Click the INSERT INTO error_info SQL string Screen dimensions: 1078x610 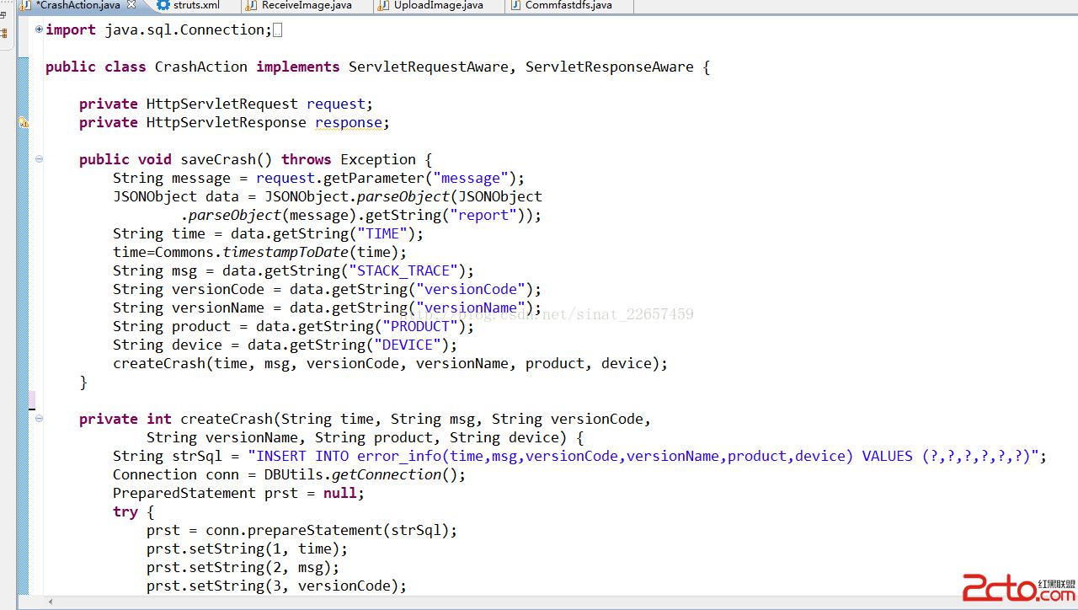(643, 456)
